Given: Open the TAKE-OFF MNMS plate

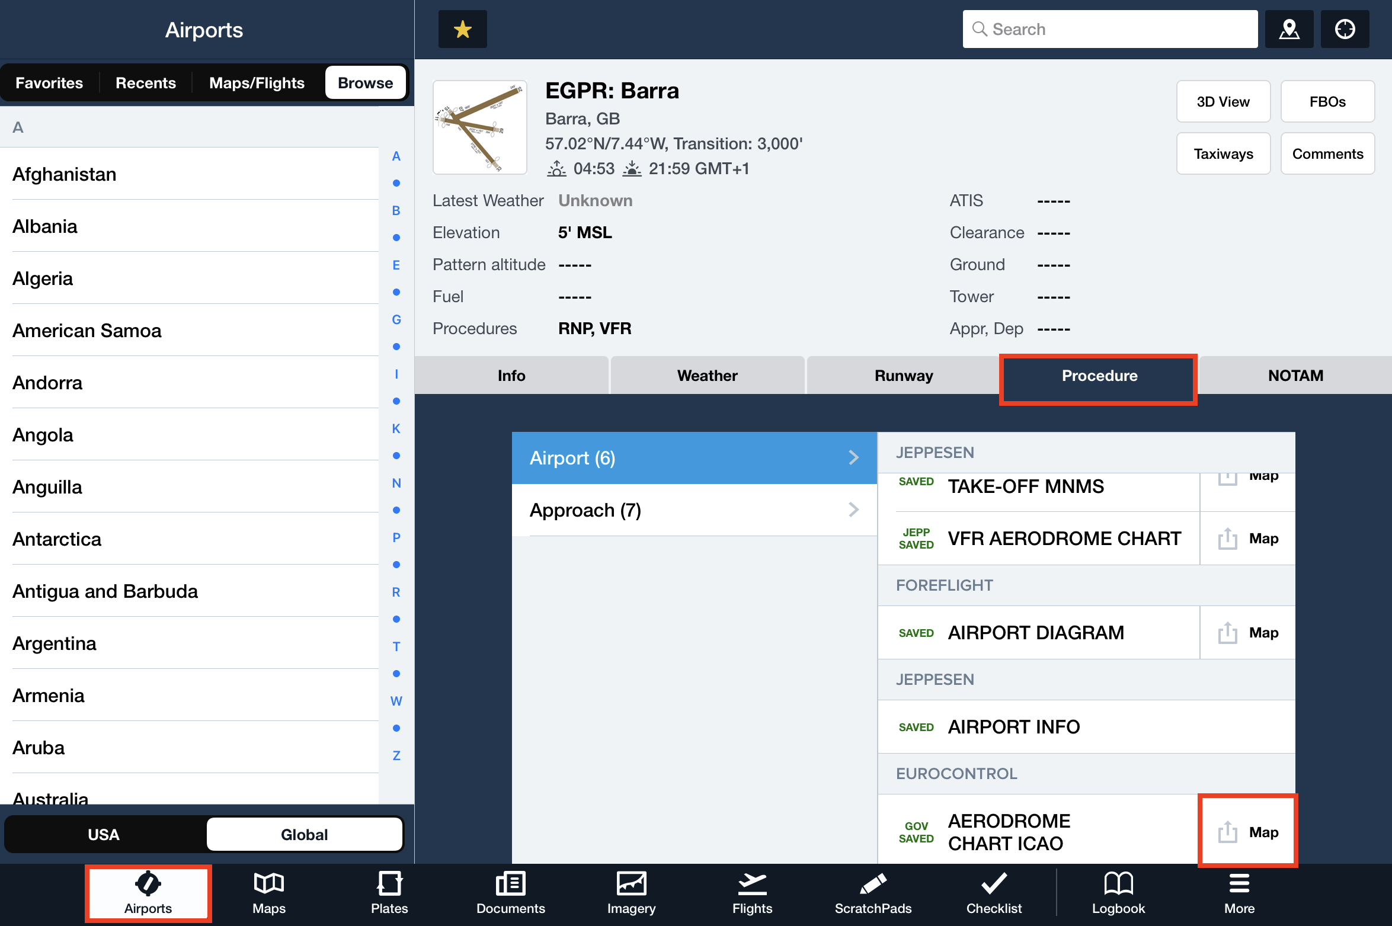Looking at the screenshot, I should tap(1038, 492).
